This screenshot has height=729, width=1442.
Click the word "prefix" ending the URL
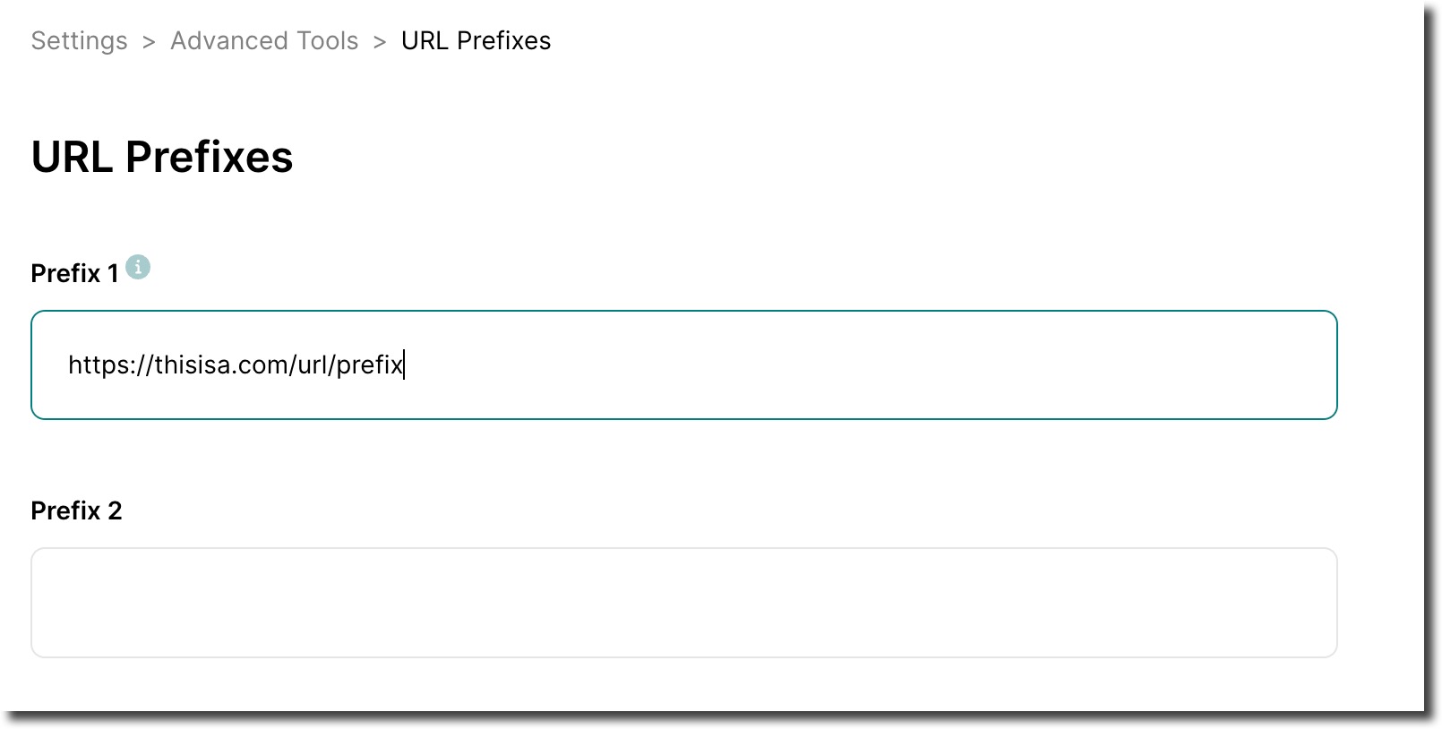[369, 365]
